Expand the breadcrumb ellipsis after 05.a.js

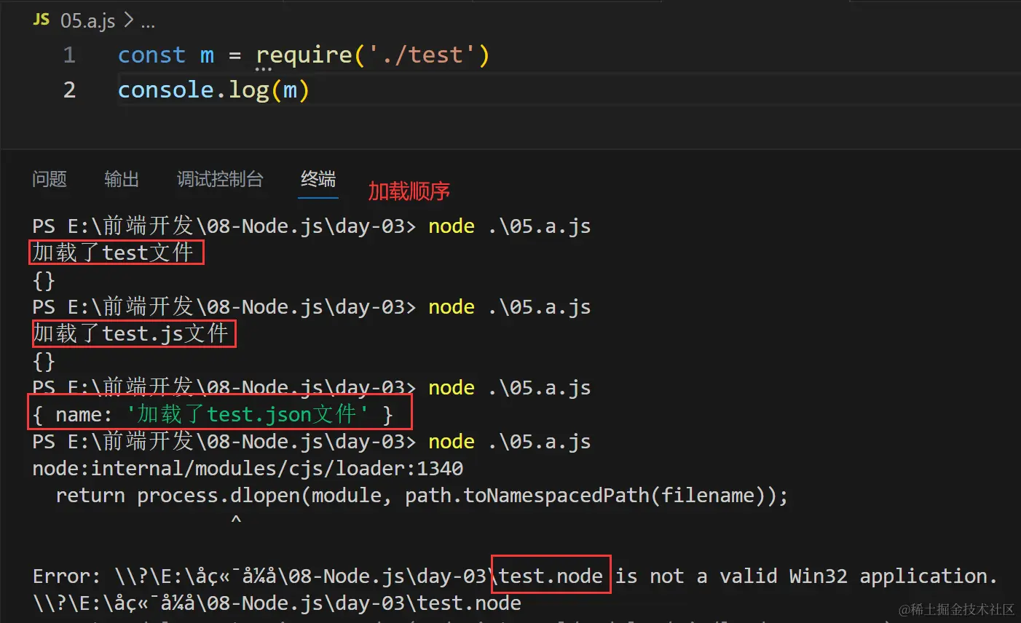click(148, 22)
